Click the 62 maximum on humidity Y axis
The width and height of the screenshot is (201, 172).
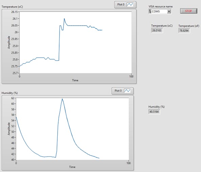click(13, 98)
